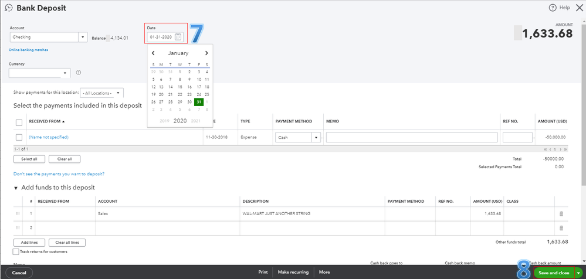The image size is (586, 279).
Task: Open the Currency dropdown
Action: click(65, 73)
